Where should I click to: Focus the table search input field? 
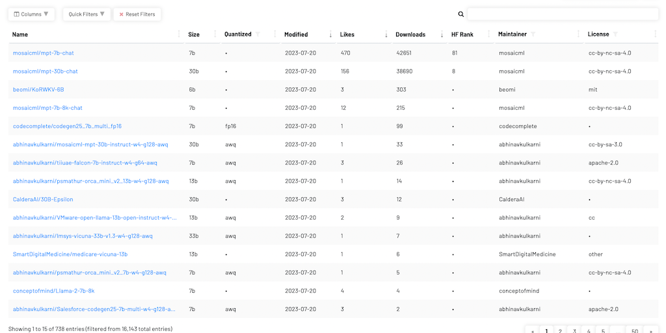click(x=563, y=14)
